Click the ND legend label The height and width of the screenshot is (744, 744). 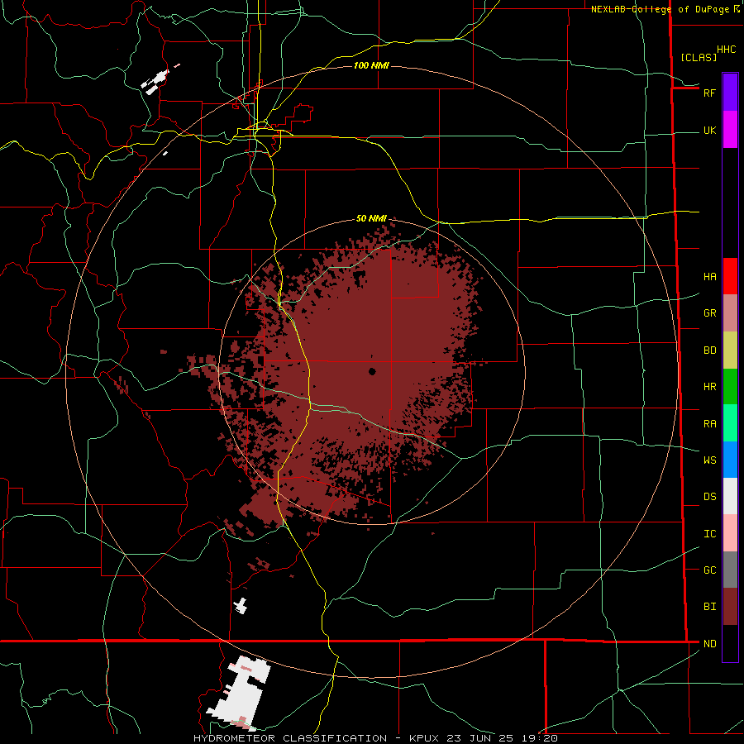click(709, 644)
